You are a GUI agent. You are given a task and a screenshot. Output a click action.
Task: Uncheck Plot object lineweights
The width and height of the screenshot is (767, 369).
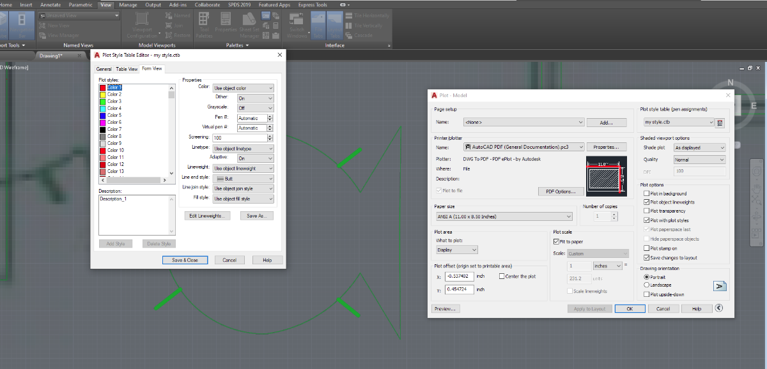pyautogui.click(x=646, y=202)
